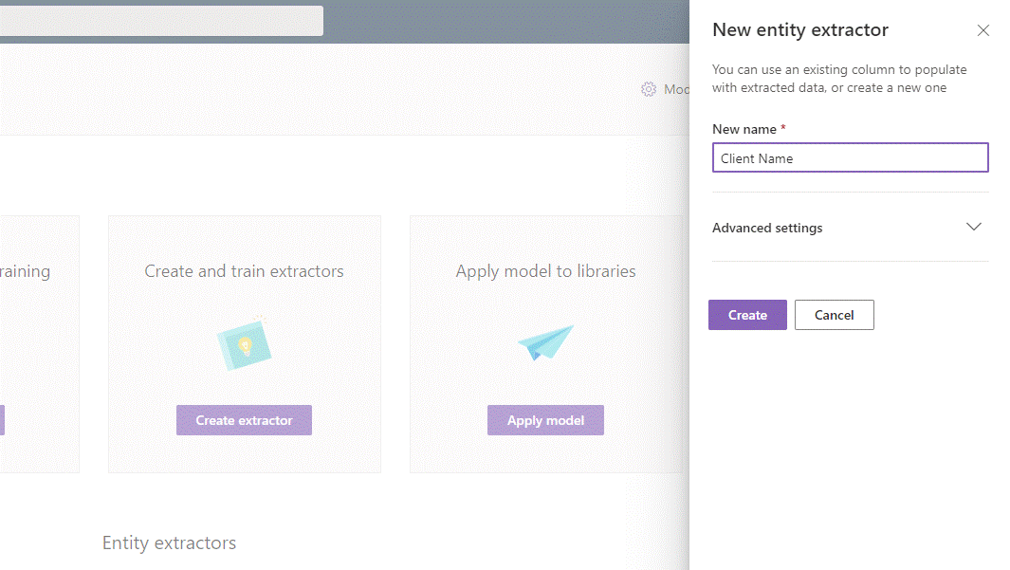Click the paper plane icon
This screenshot has height=570, width=1010.
[x=545, y=342]
